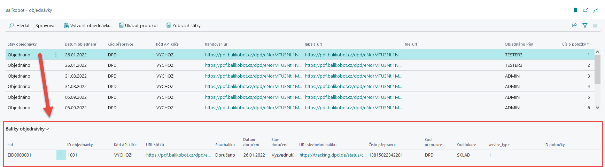The height and width of the screenshot is (167, 605).
Task: Click the Hledat search icon
Action: click(x=11, y=25)
